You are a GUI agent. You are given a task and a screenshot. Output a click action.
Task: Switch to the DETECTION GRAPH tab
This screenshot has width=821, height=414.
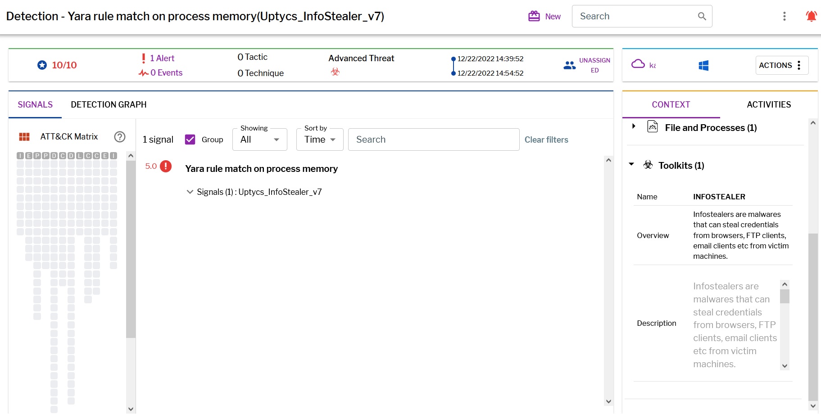point(108,104)
